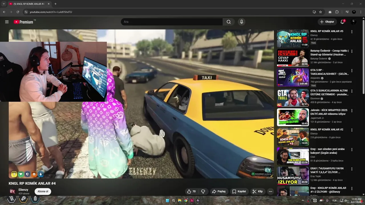365x205 pixels.
Task: Click the Klip scissors button
Action: (257, 191)
